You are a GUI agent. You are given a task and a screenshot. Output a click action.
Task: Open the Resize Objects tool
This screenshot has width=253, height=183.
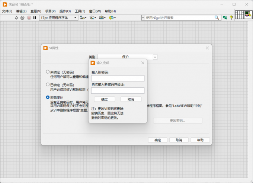(x=102, y=18)
